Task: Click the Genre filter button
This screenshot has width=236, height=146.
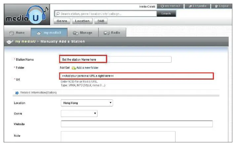Action: click(x=62, y=21)
